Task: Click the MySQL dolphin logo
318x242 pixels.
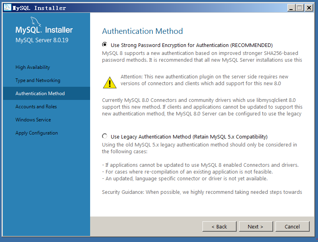Action: coord(36,21)
